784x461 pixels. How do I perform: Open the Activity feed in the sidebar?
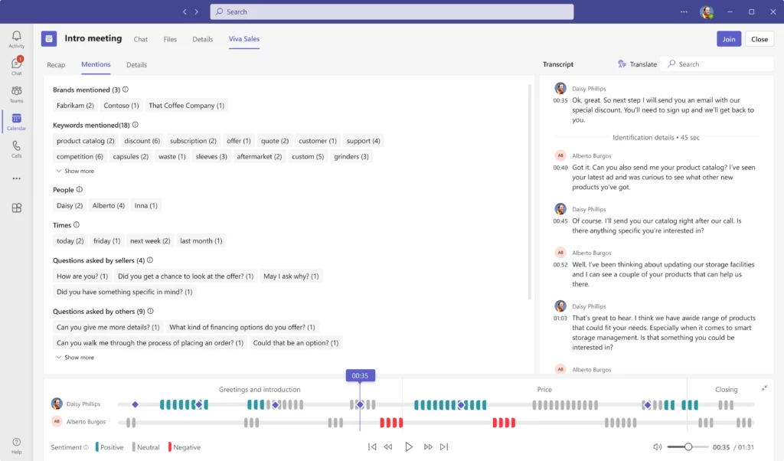coord(16,38)
